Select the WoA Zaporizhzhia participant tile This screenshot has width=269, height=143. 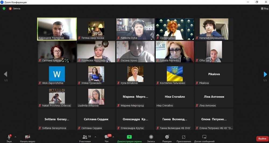(x=57, y=74)
